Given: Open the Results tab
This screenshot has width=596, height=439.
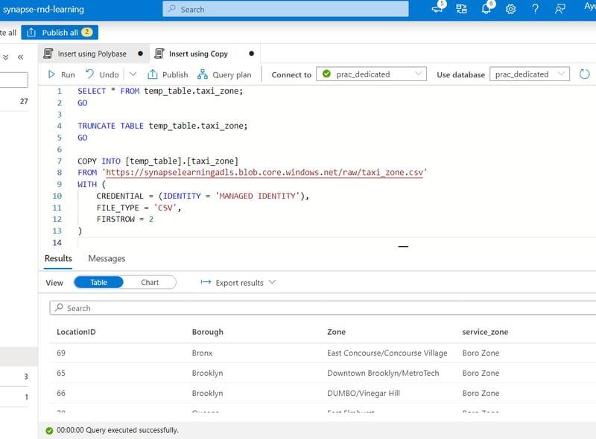Looking at the screenshot, I should [x=58, y=258].
